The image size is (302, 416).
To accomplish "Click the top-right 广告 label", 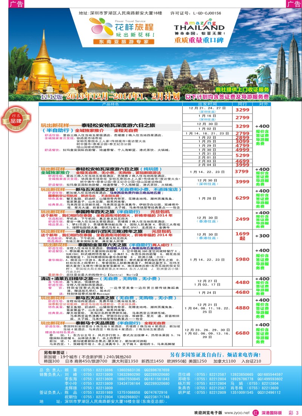I will pos(294,4).
